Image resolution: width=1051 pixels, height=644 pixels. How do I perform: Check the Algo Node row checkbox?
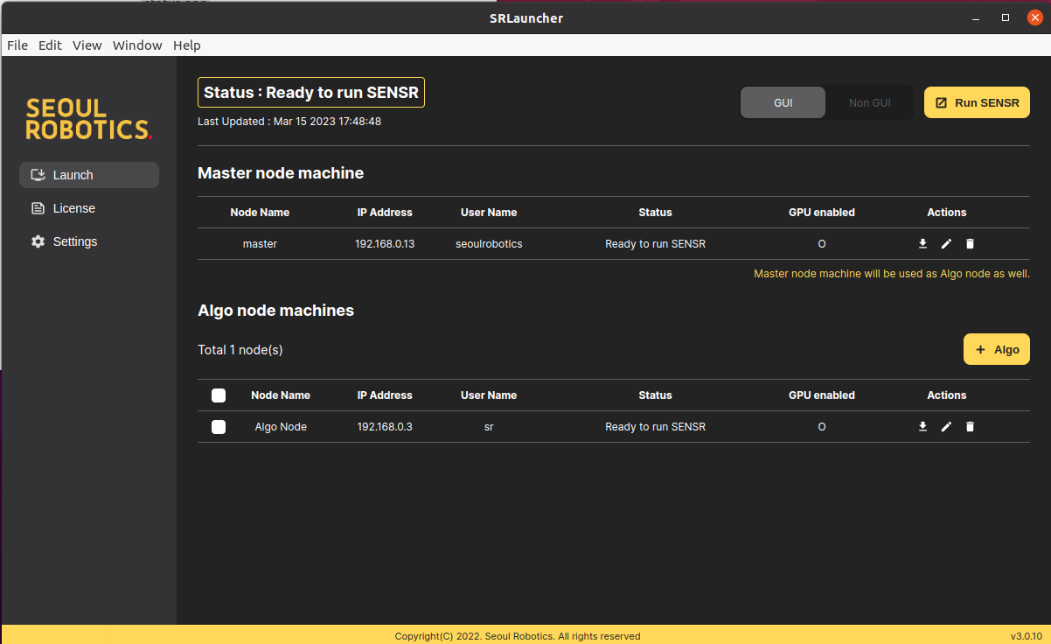(219, 427)
